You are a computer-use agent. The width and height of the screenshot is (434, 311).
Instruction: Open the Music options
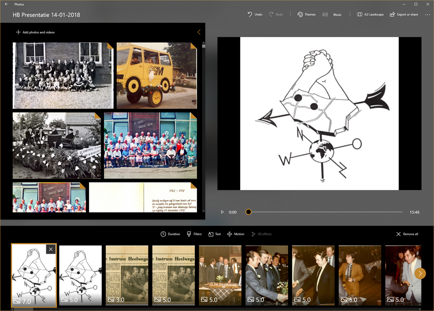click(332, 14)
